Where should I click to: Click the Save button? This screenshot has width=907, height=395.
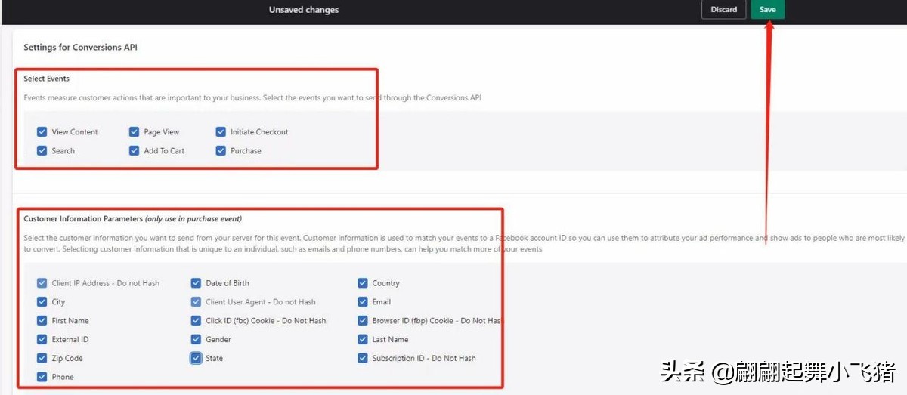[x=767, y=10]
